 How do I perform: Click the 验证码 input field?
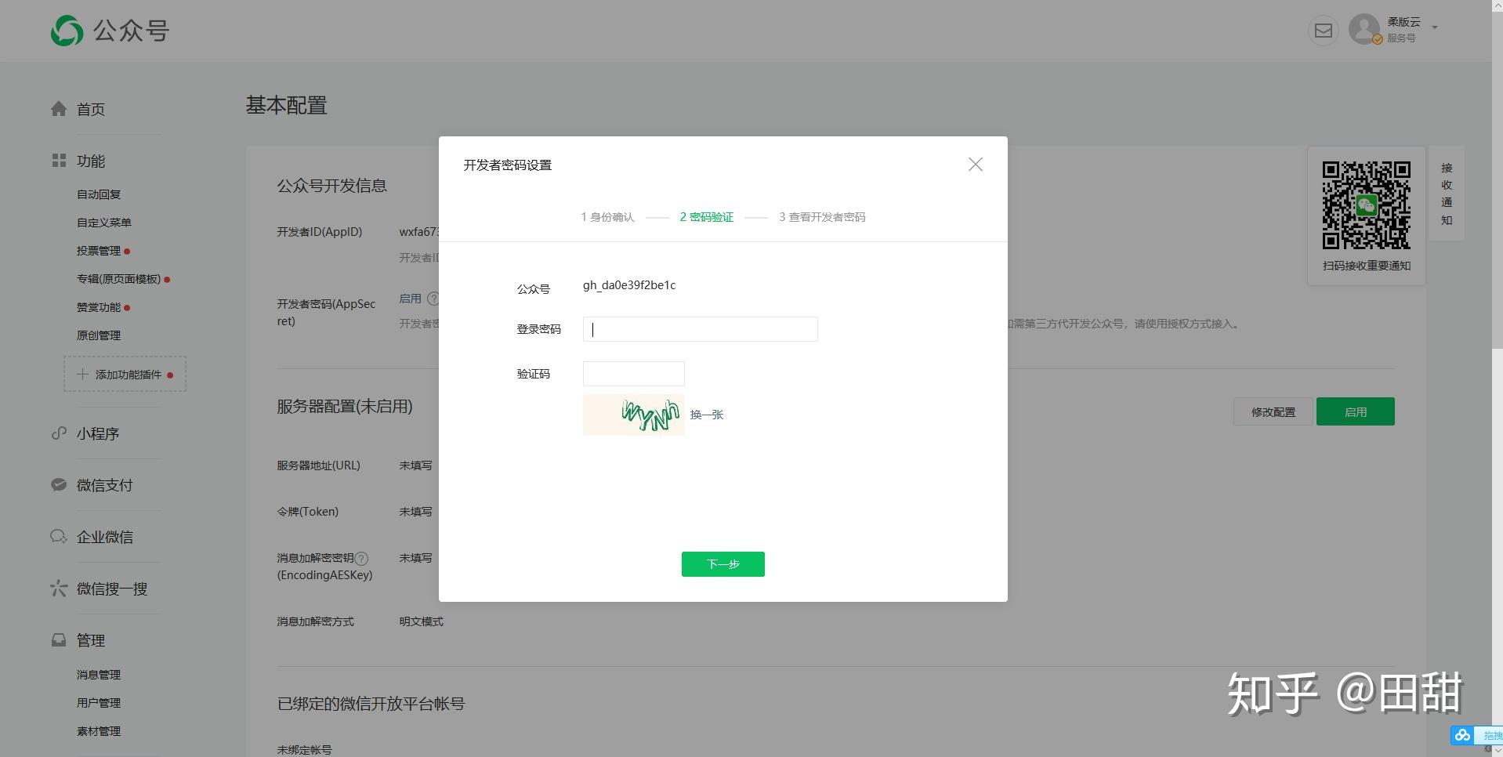coord(634,374)
